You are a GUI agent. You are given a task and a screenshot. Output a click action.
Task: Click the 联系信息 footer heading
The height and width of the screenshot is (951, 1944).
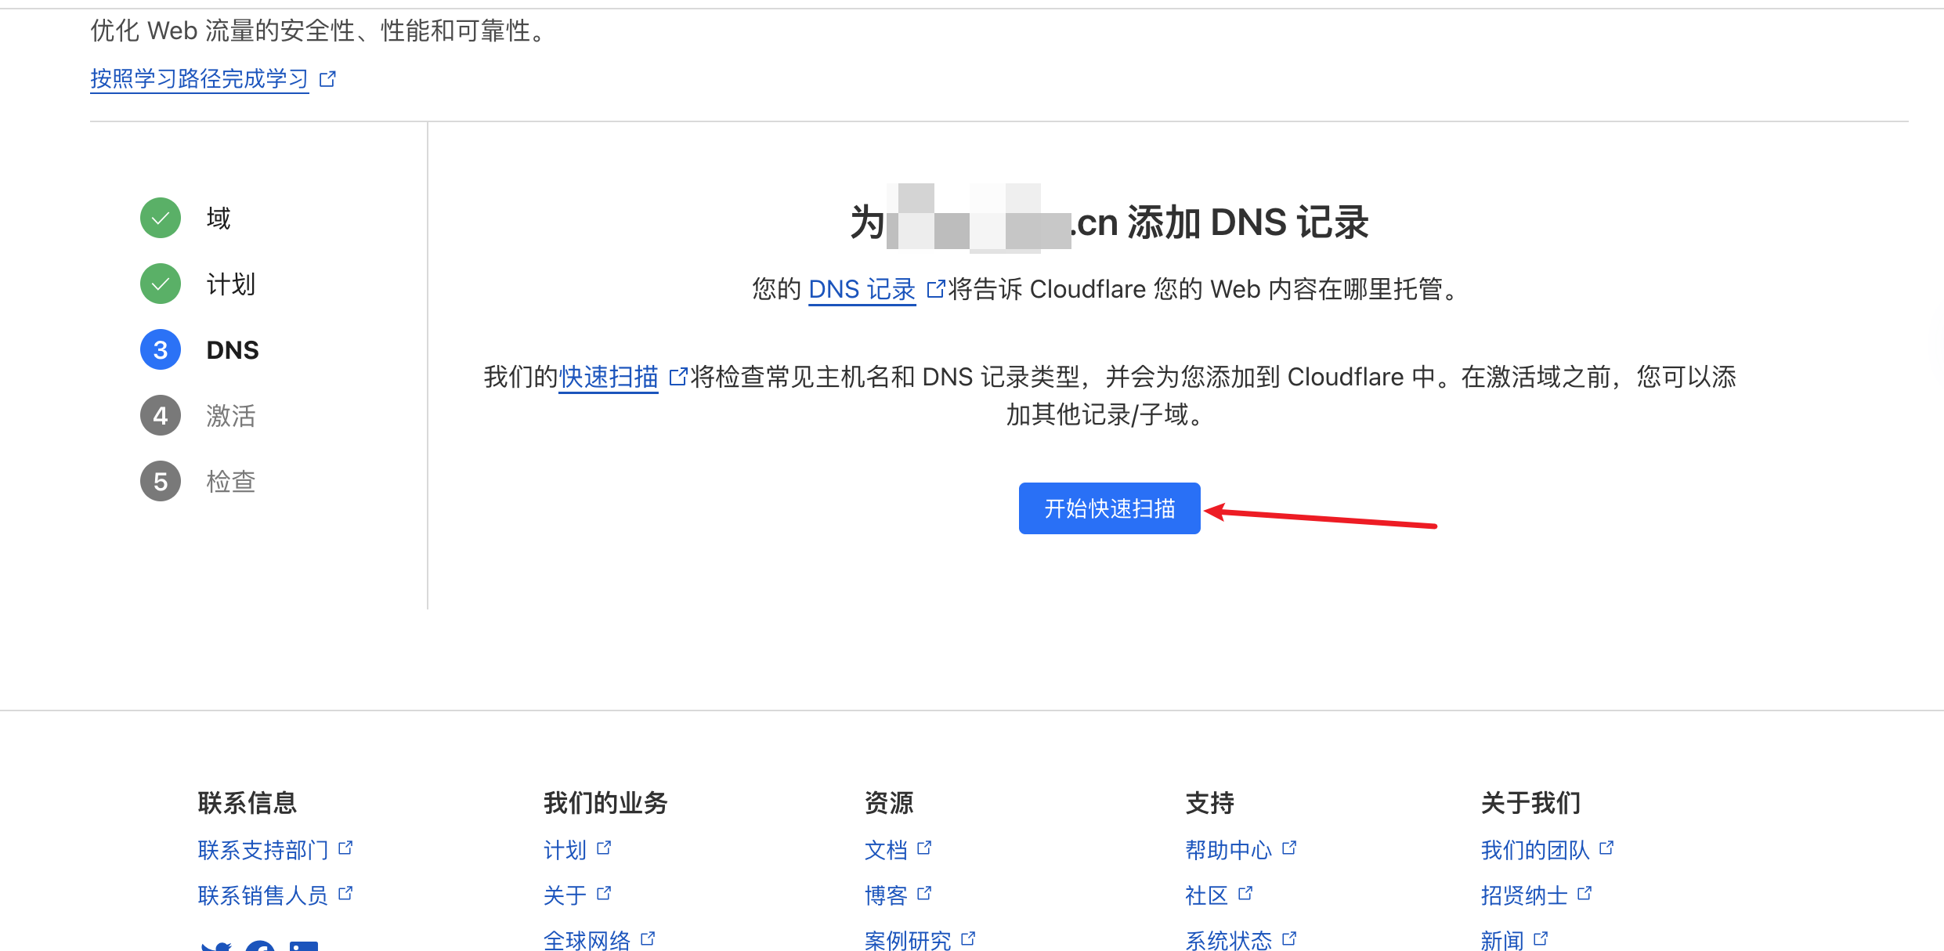pyautogui.click(x=248, y=803)
